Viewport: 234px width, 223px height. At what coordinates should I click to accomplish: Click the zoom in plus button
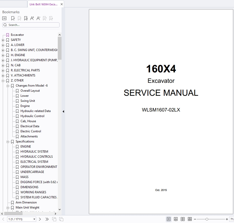click(227, 219)
